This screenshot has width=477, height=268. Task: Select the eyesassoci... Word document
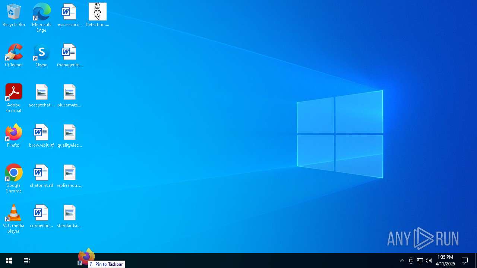[x=69, y=16]
